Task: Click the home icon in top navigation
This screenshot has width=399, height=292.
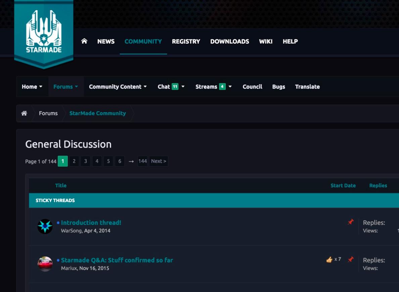Action: tap(84, 41)
